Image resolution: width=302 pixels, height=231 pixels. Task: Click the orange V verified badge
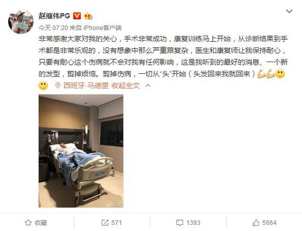click(77, 16)
